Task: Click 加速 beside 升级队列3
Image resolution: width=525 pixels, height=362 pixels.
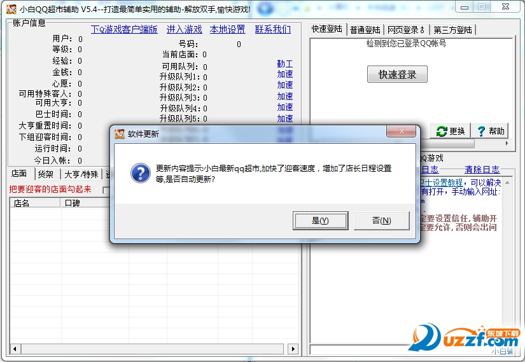Action: click(285, 97)
